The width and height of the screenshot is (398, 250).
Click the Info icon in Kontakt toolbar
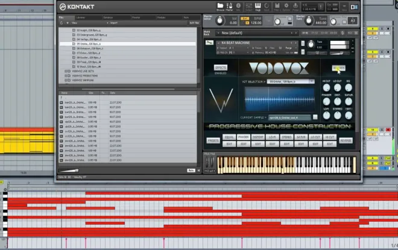238,7
